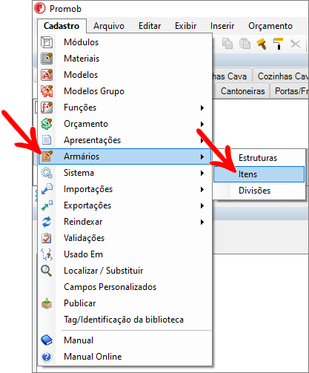Open the Inserir menu
The width and height of the screenshot is (309, 373).
point(222,26)
